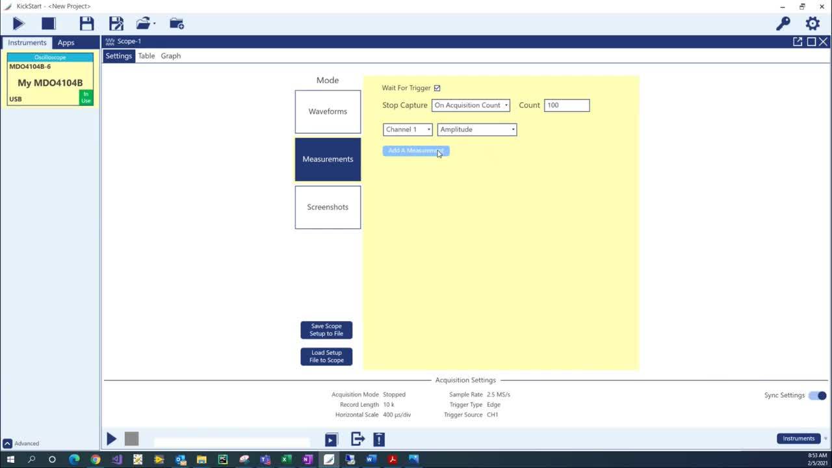Uncheck the Wait For Trigger checkbox
This screenshot has height=468, width=832.
437,88
